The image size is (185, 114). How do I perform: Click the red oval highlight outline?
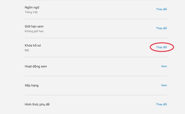click(x=151, y=47)
